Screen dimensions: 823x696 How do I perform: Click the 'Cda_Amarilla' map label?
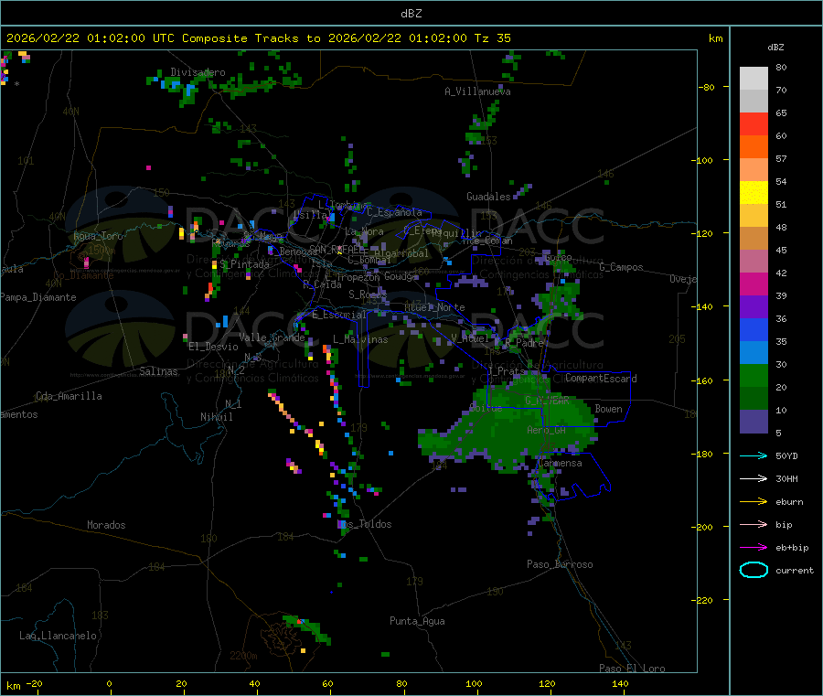(x=69, y=396)
